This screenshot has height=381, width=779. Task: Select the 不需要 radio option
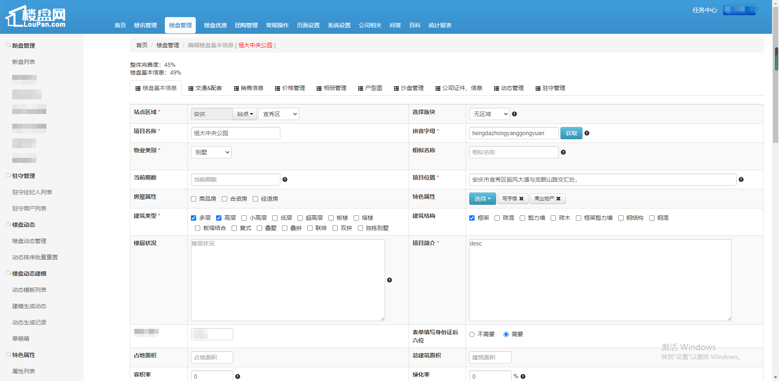pyautogui.click(x=472, y=335)
